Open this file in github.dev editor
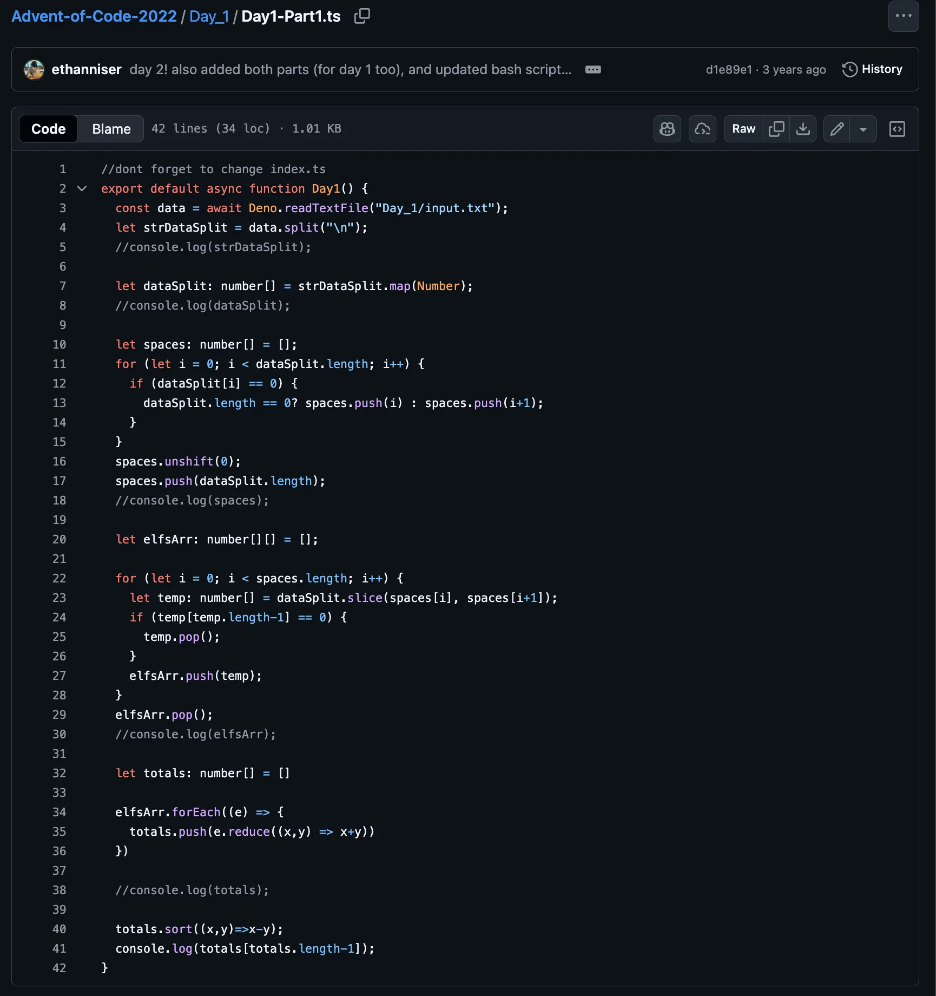 [702, 129]
